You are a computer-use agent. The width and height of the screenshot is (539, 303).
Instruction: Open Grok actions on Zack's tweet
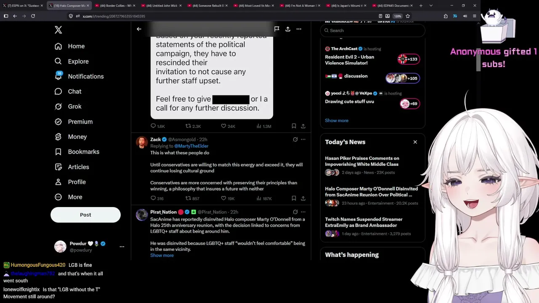pyautogui.click(x=295, y=139)
